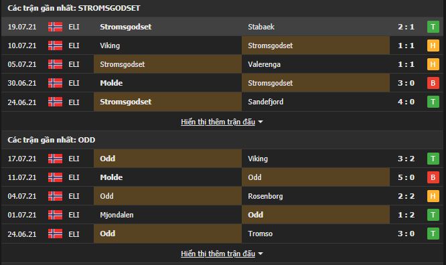Click the green T badge for Odd vs Tromso

pyautogui.click(x=433, y=234)
